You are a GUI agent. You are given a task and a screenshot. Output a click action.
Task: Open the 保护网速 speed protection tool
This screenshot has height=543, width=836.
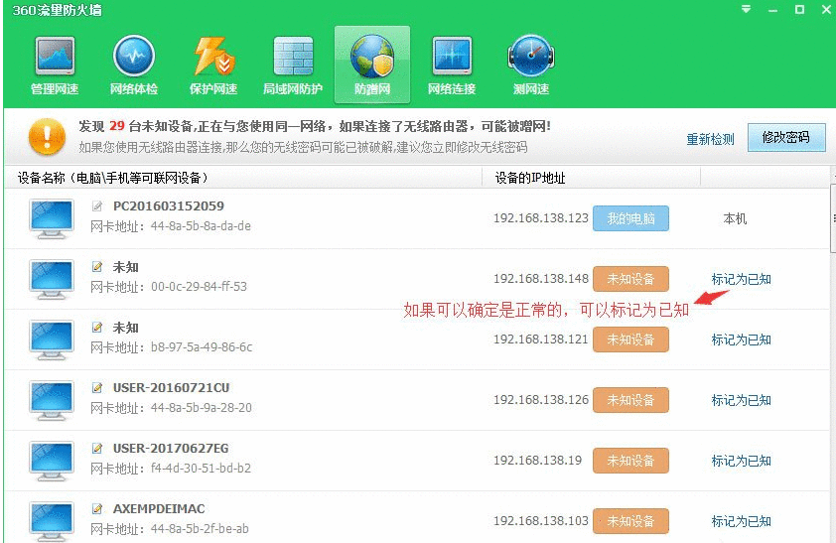point(213,65)
